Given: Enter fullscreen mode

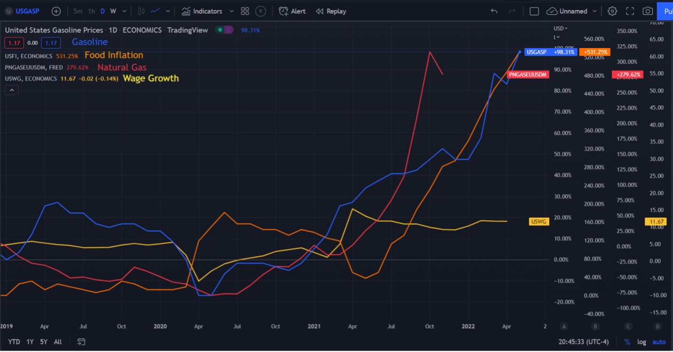Looking at the screenshot, I should (x=630, y=11).
